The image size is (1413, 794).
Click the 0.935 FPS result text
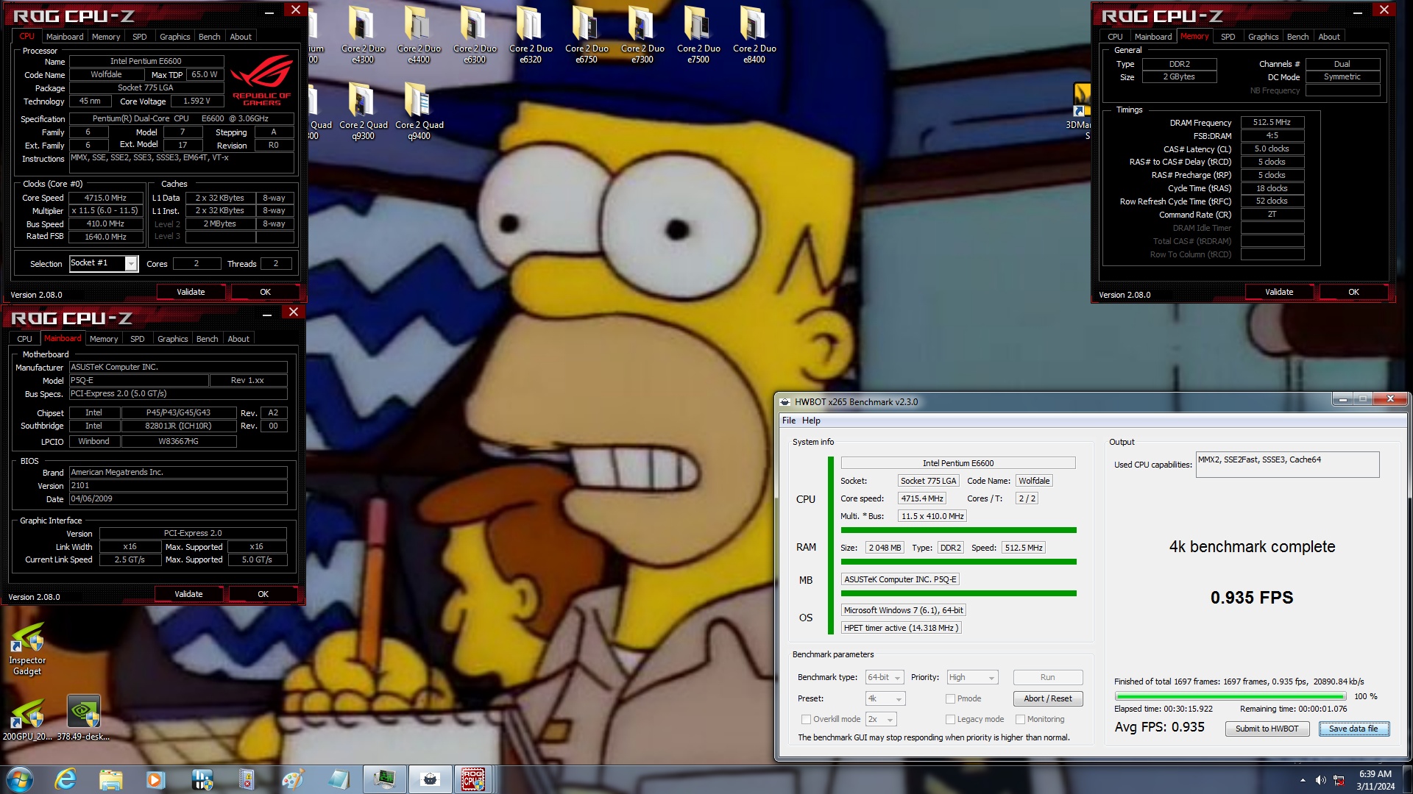[1251, 598]
